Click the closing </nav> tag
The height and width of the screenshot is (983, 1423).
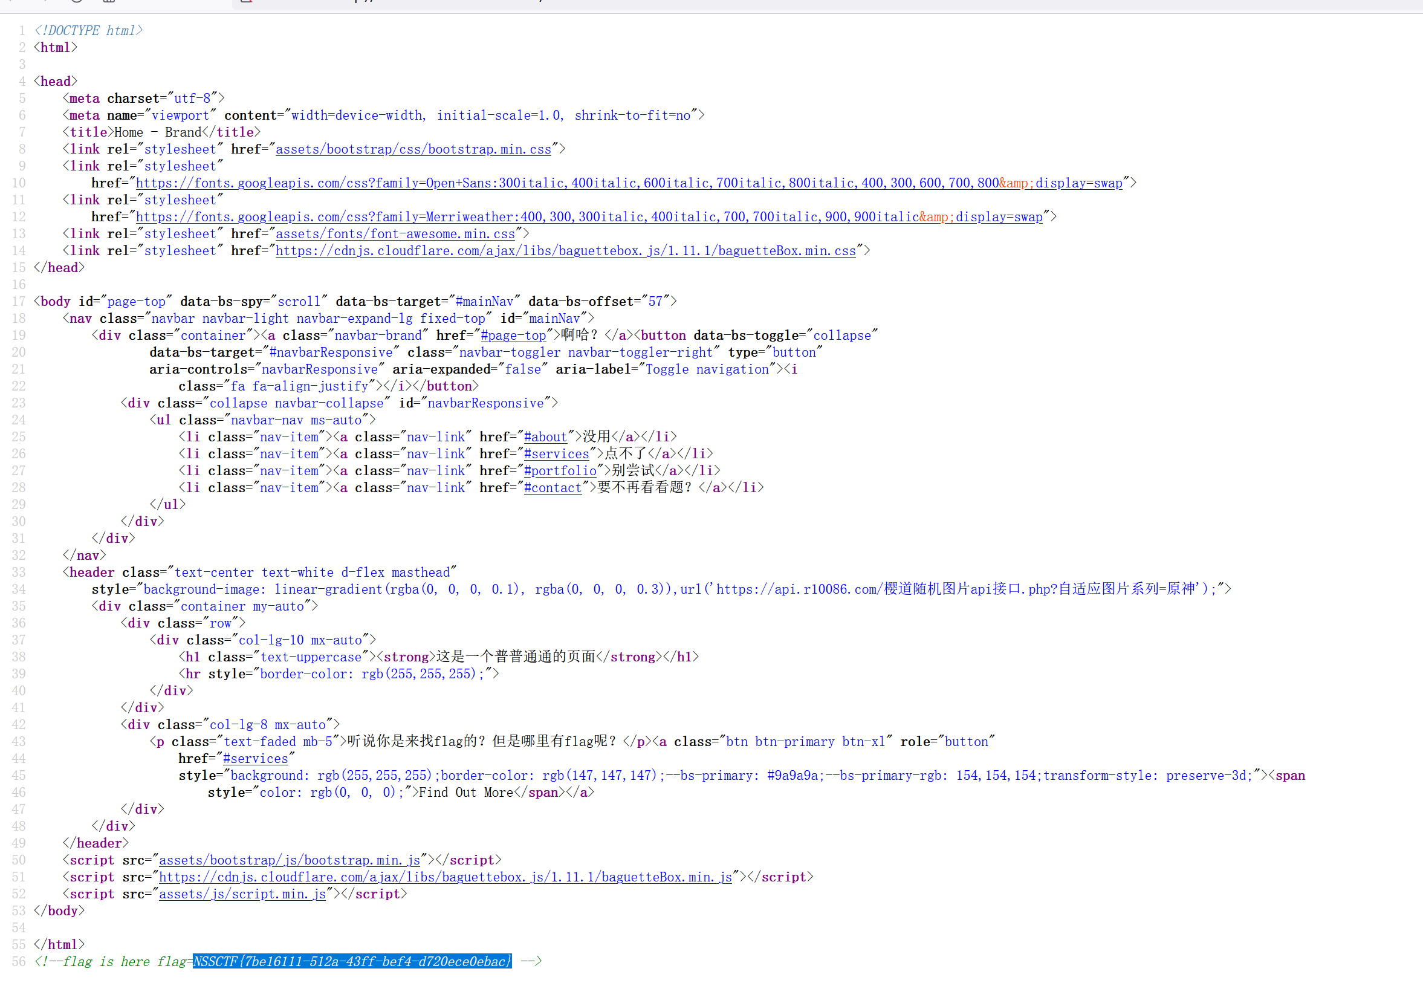pos(85,556)
